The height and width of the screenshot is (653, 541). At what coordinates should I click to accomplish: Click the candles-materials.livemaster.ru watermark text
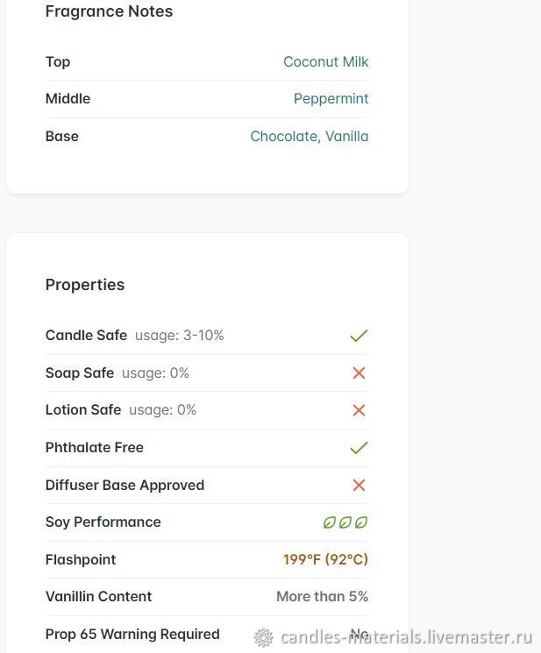(x=406, y=637)
